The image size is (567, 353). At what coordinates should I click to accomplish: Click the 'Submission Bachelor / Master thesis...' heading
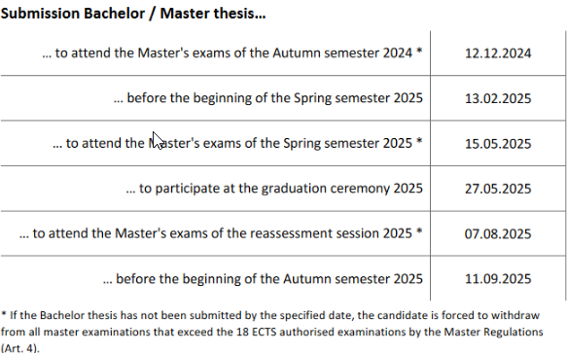click(133, 14)
